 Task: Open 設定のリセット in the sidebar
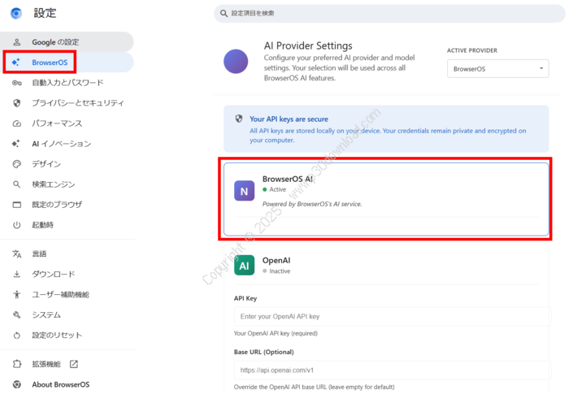click(57, 335)
